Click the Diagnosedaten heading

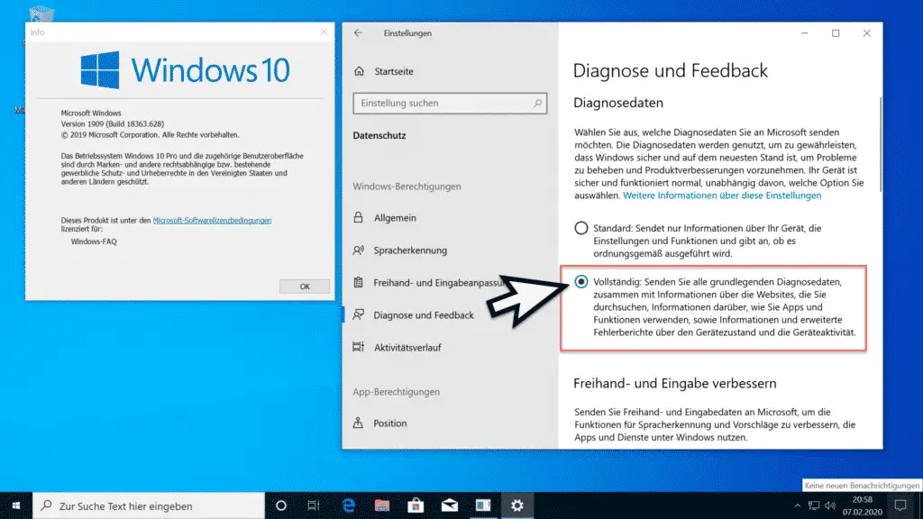pos(618,103)
